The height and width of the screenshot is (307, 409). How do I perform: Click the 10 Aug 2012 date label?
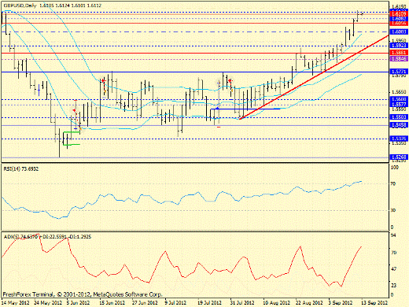276,302
